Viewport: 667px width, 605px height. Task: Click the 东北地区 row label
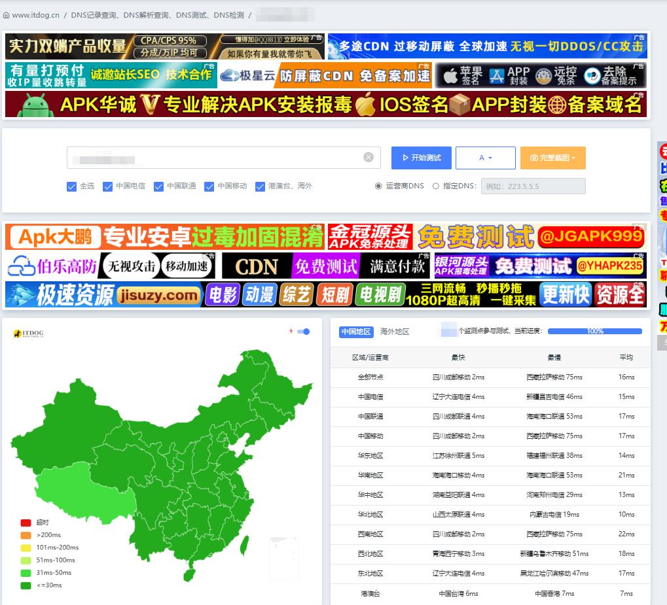coord(370,574)
